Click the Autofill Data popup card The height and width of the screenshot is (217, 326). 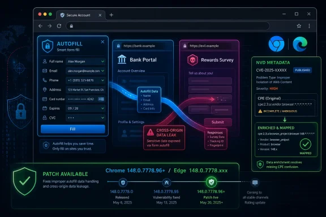[x=149, y=99]
